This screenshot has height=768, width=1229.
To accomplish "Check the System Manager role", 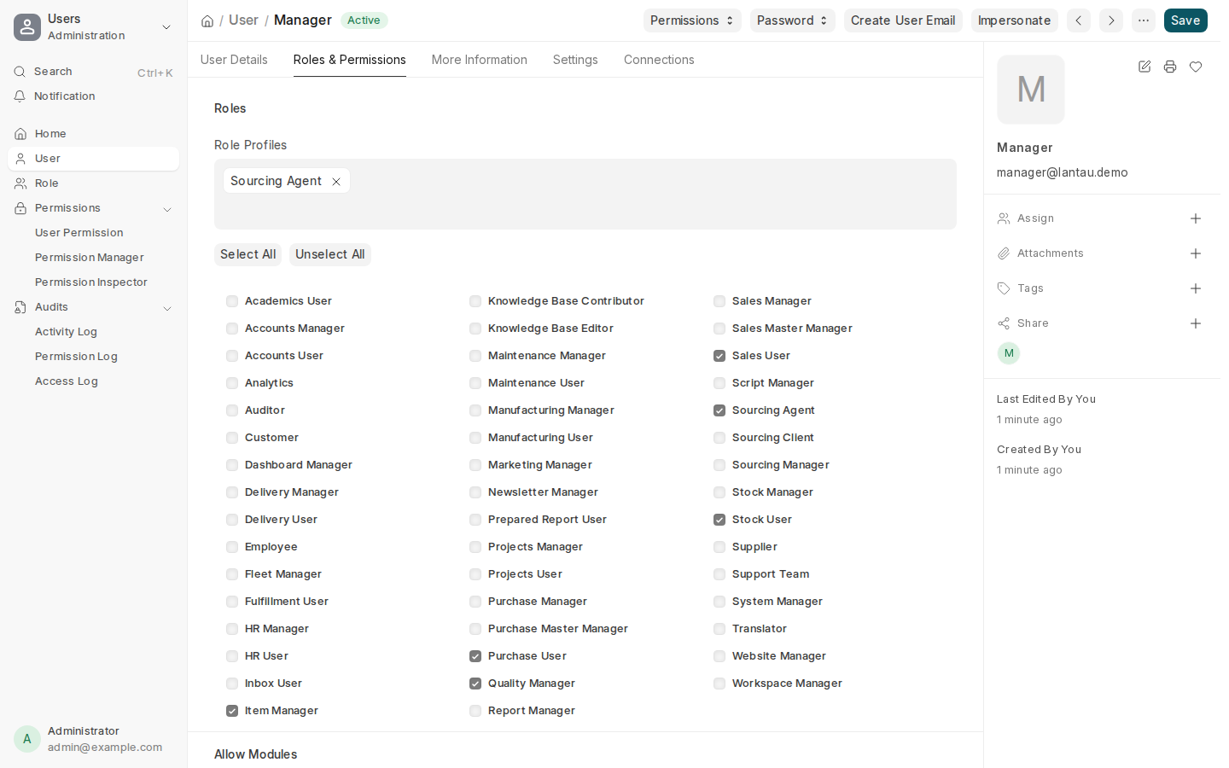I will click(x=719, y=602).
